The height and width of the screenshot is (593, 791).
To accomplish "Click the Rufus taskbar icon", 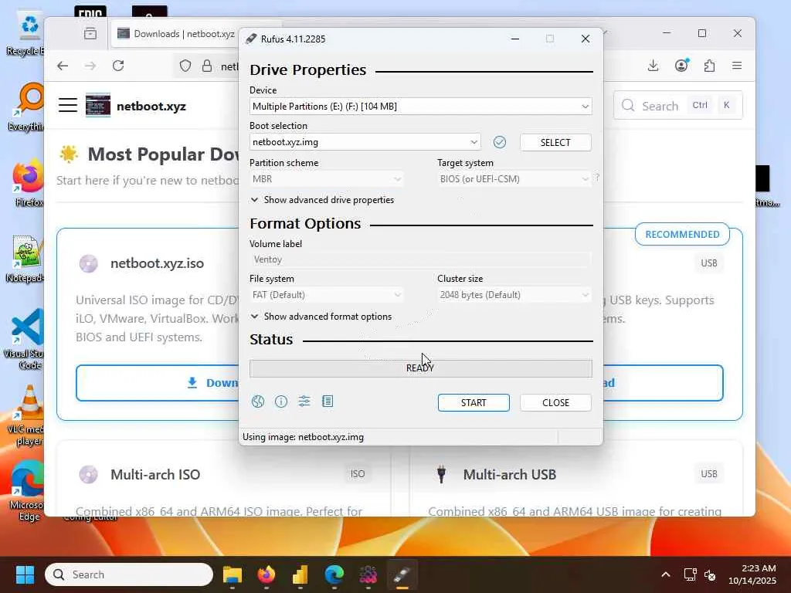I will (402, 574).
